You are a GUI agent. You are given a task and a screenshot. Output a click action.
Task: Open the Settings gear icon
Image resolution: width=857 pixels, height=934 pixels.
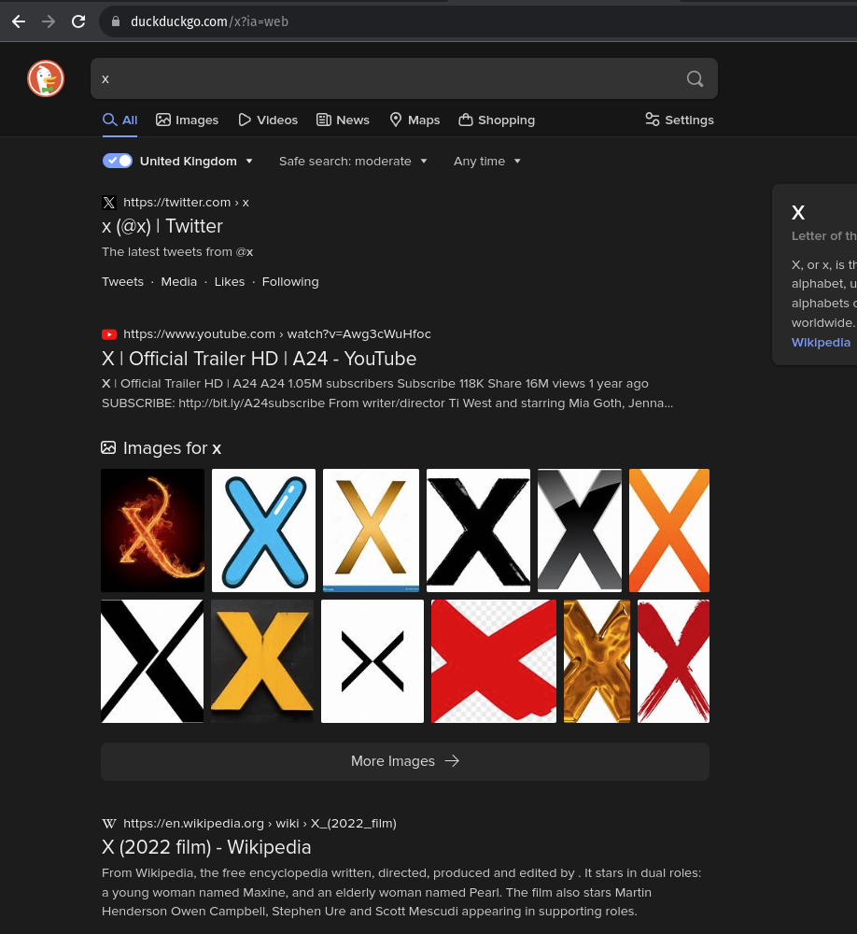[x=652, y=120]
